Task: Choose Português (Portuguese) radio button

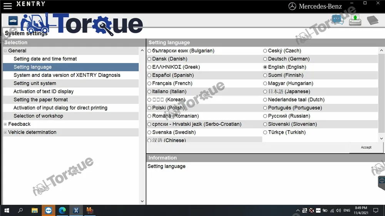Action: pos(265,108)
